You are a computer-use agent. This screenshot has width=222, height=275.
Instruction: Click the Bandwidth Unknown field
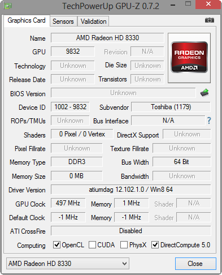point(181,176)
